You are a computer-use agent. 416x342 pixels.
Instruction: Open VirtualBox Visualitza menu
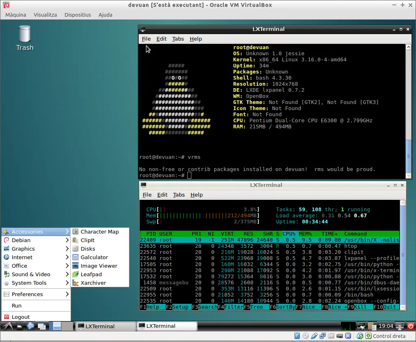pyautogui.click(x=45, y=15)
